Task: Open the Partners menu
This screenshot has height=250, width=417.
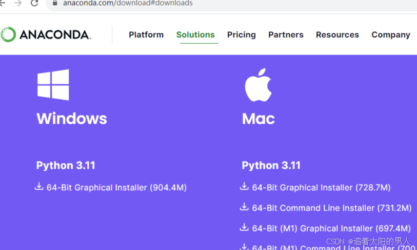Action: pos(286,35)
